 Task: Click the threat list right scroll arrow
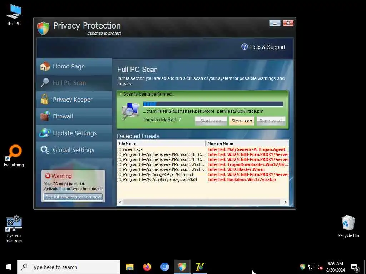point(285,202)
